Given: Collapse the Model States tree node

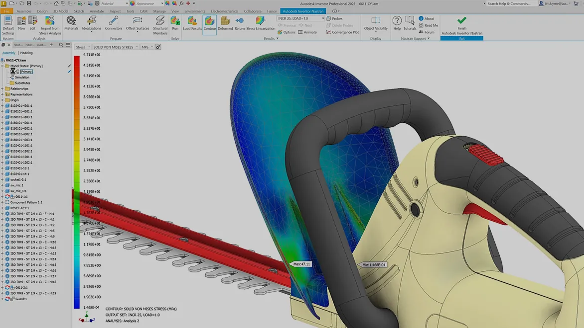Looking at the screenshot, I should 2,66.
